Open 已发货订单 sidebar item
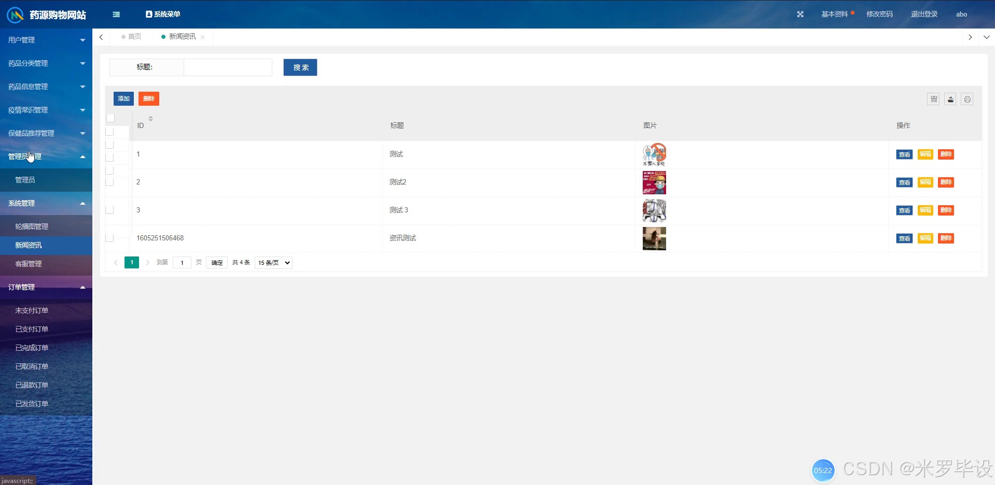Viewport: 995px width, 485px height. pyautogui.click(x=46, y=404)
